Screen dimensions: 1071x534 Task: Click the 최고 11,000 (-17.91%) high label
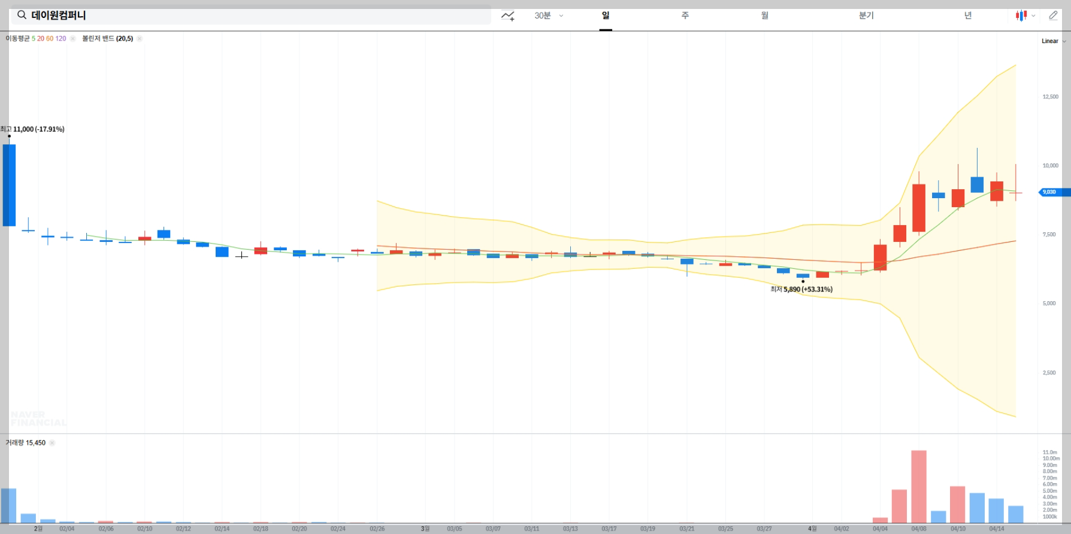32,129
